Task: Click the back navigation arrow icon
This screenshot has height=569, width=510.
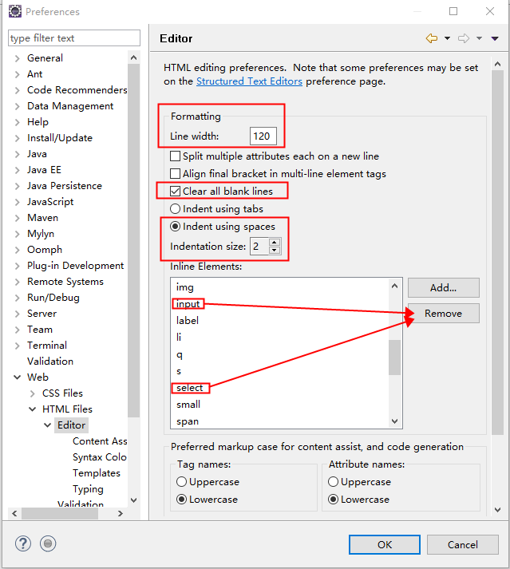Action: click(x=432, y=38)
